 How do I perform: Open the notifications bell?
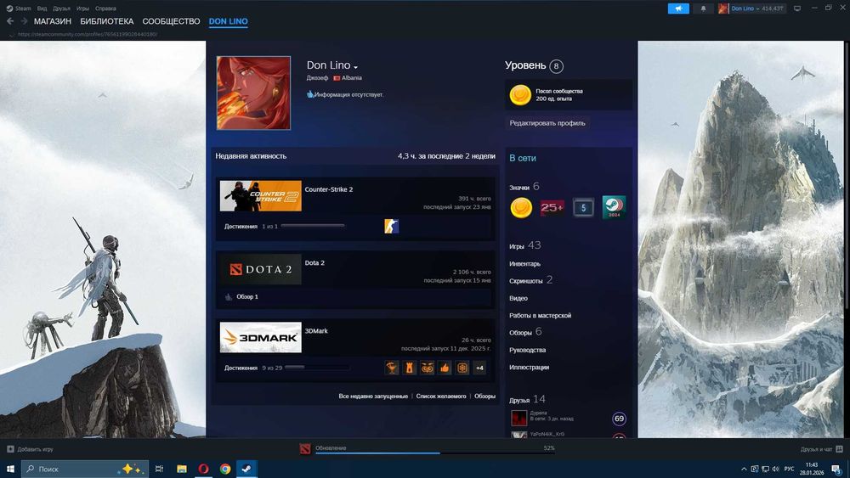(x=703, y=8)
